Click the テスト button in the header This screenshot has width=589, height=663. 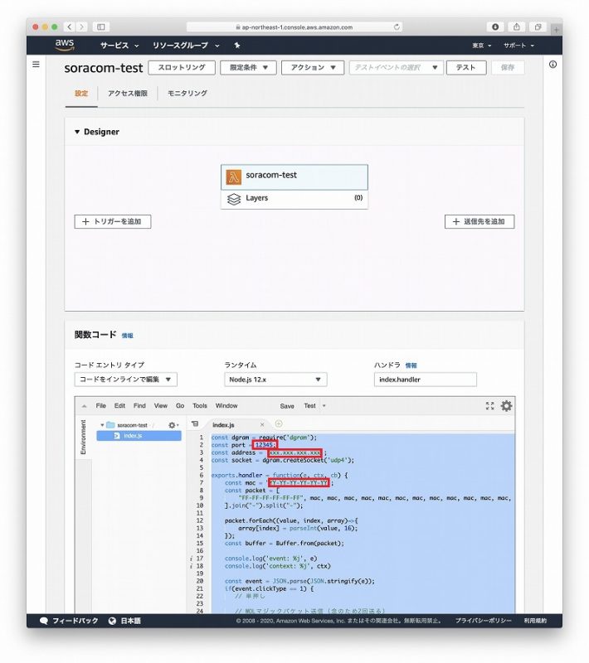pos(466,68)
